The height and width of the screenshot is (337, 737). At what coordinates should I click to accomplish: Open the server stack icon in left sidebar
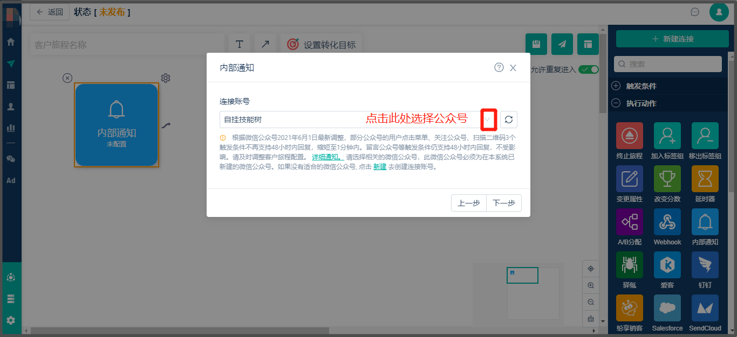tap(11, 299)
